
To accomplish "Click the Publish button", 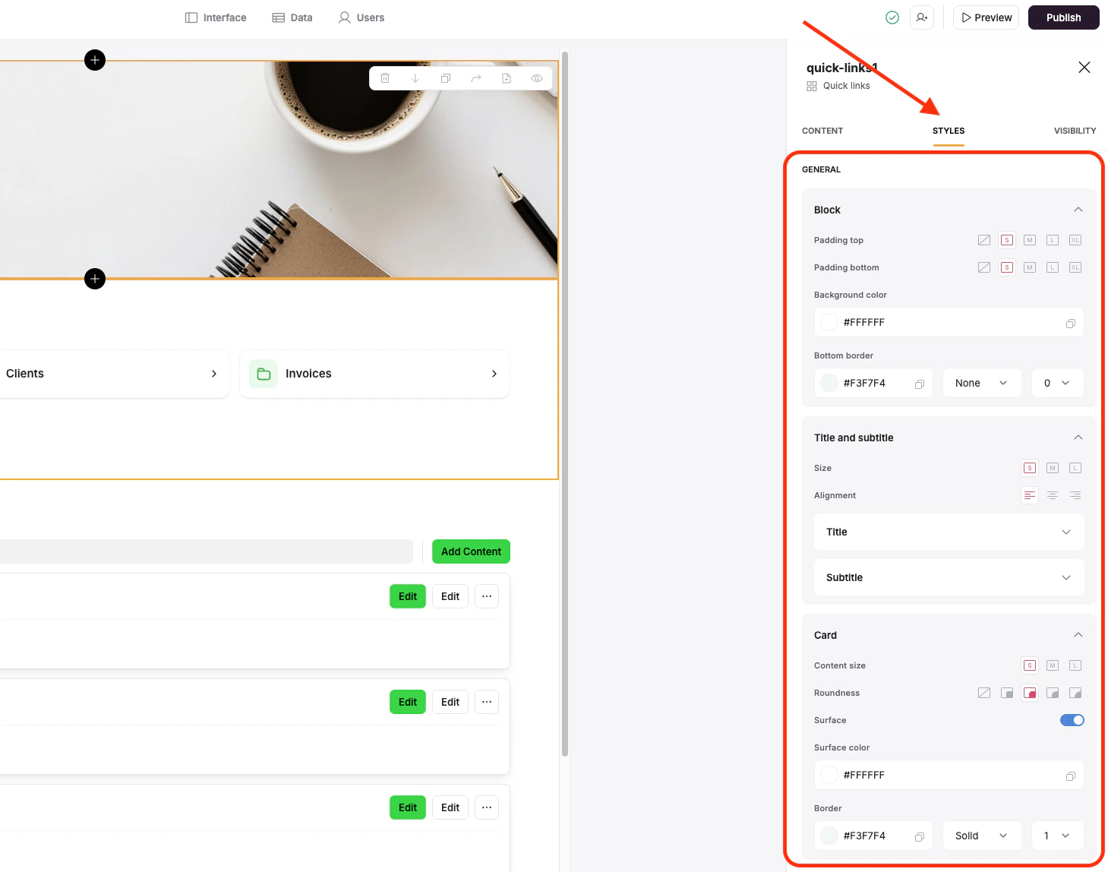I will (x=1063, y=17).
